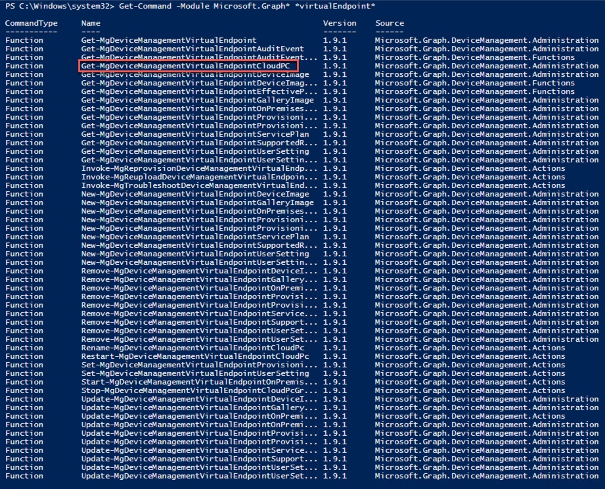This screenshot has height=489, width=605.
Task: Click the Update-MgDeviceManagementVirtualEndpointGallery... entry
Action: pos(199,407)
